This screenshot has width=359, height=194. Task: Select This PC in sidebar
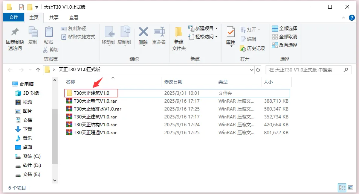point(23,84)
